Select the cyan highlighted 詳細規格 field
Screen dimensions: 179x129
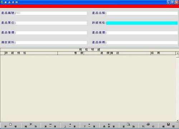[142, 23]
